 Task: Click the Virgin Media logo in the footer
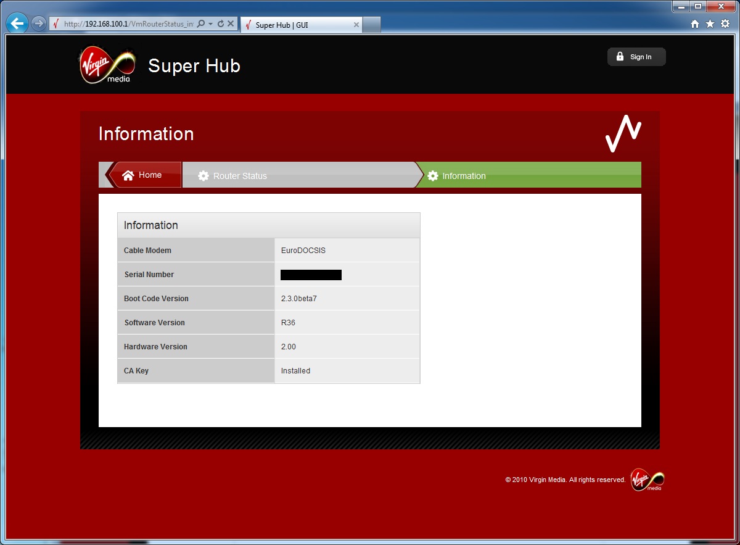(647, 480)
